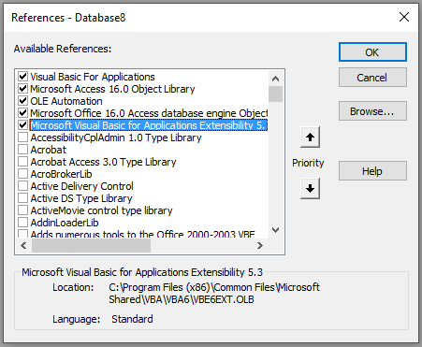Check the AcroBrokerLib checkbox
Image resolution: width=422 pixels, height=347 pixels.
click(22, 174)
